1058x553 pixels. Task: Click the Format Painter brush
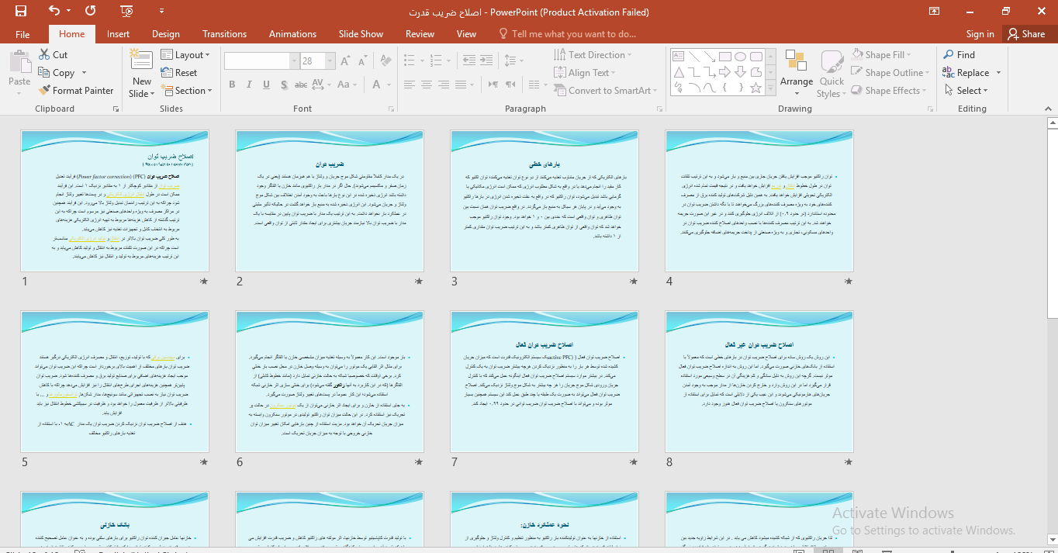point(44,90)
